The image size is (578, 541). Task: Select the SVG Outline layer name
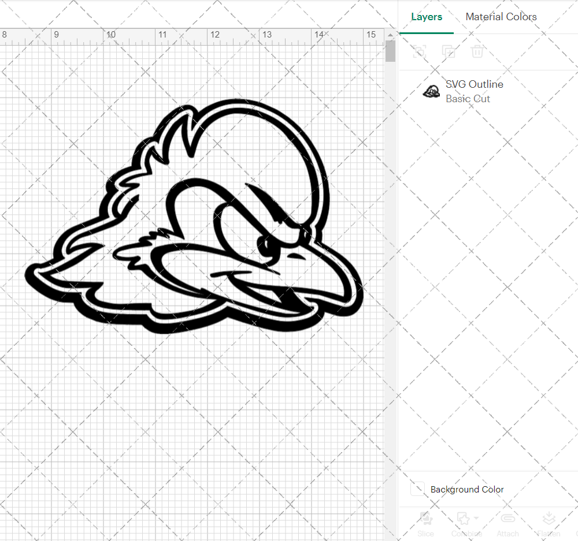coord(475,84)
